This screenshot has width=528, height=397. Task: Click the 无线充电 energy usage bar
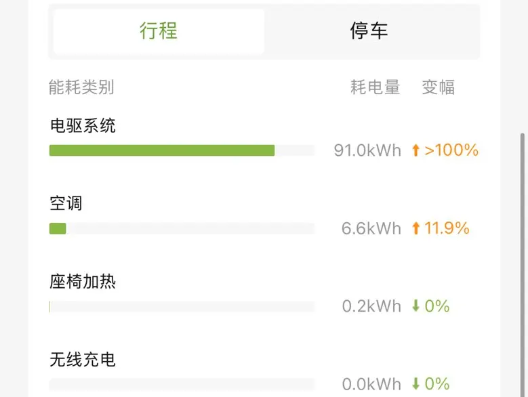182,385
